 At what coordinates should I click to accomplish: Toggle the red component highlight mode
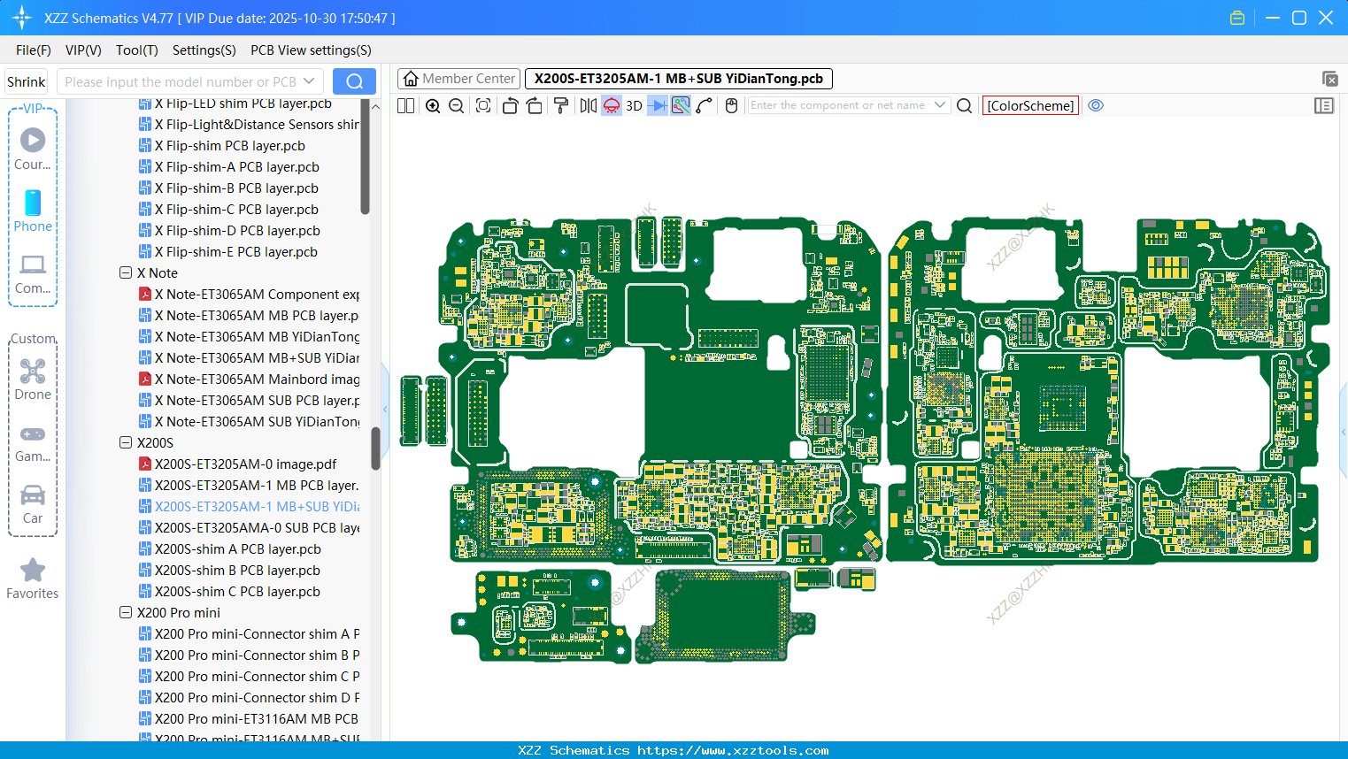611,105
